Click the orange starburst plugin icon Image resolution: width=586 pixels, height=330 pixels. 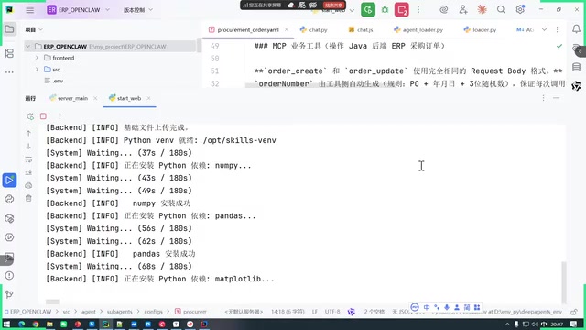tap(483, 10)
